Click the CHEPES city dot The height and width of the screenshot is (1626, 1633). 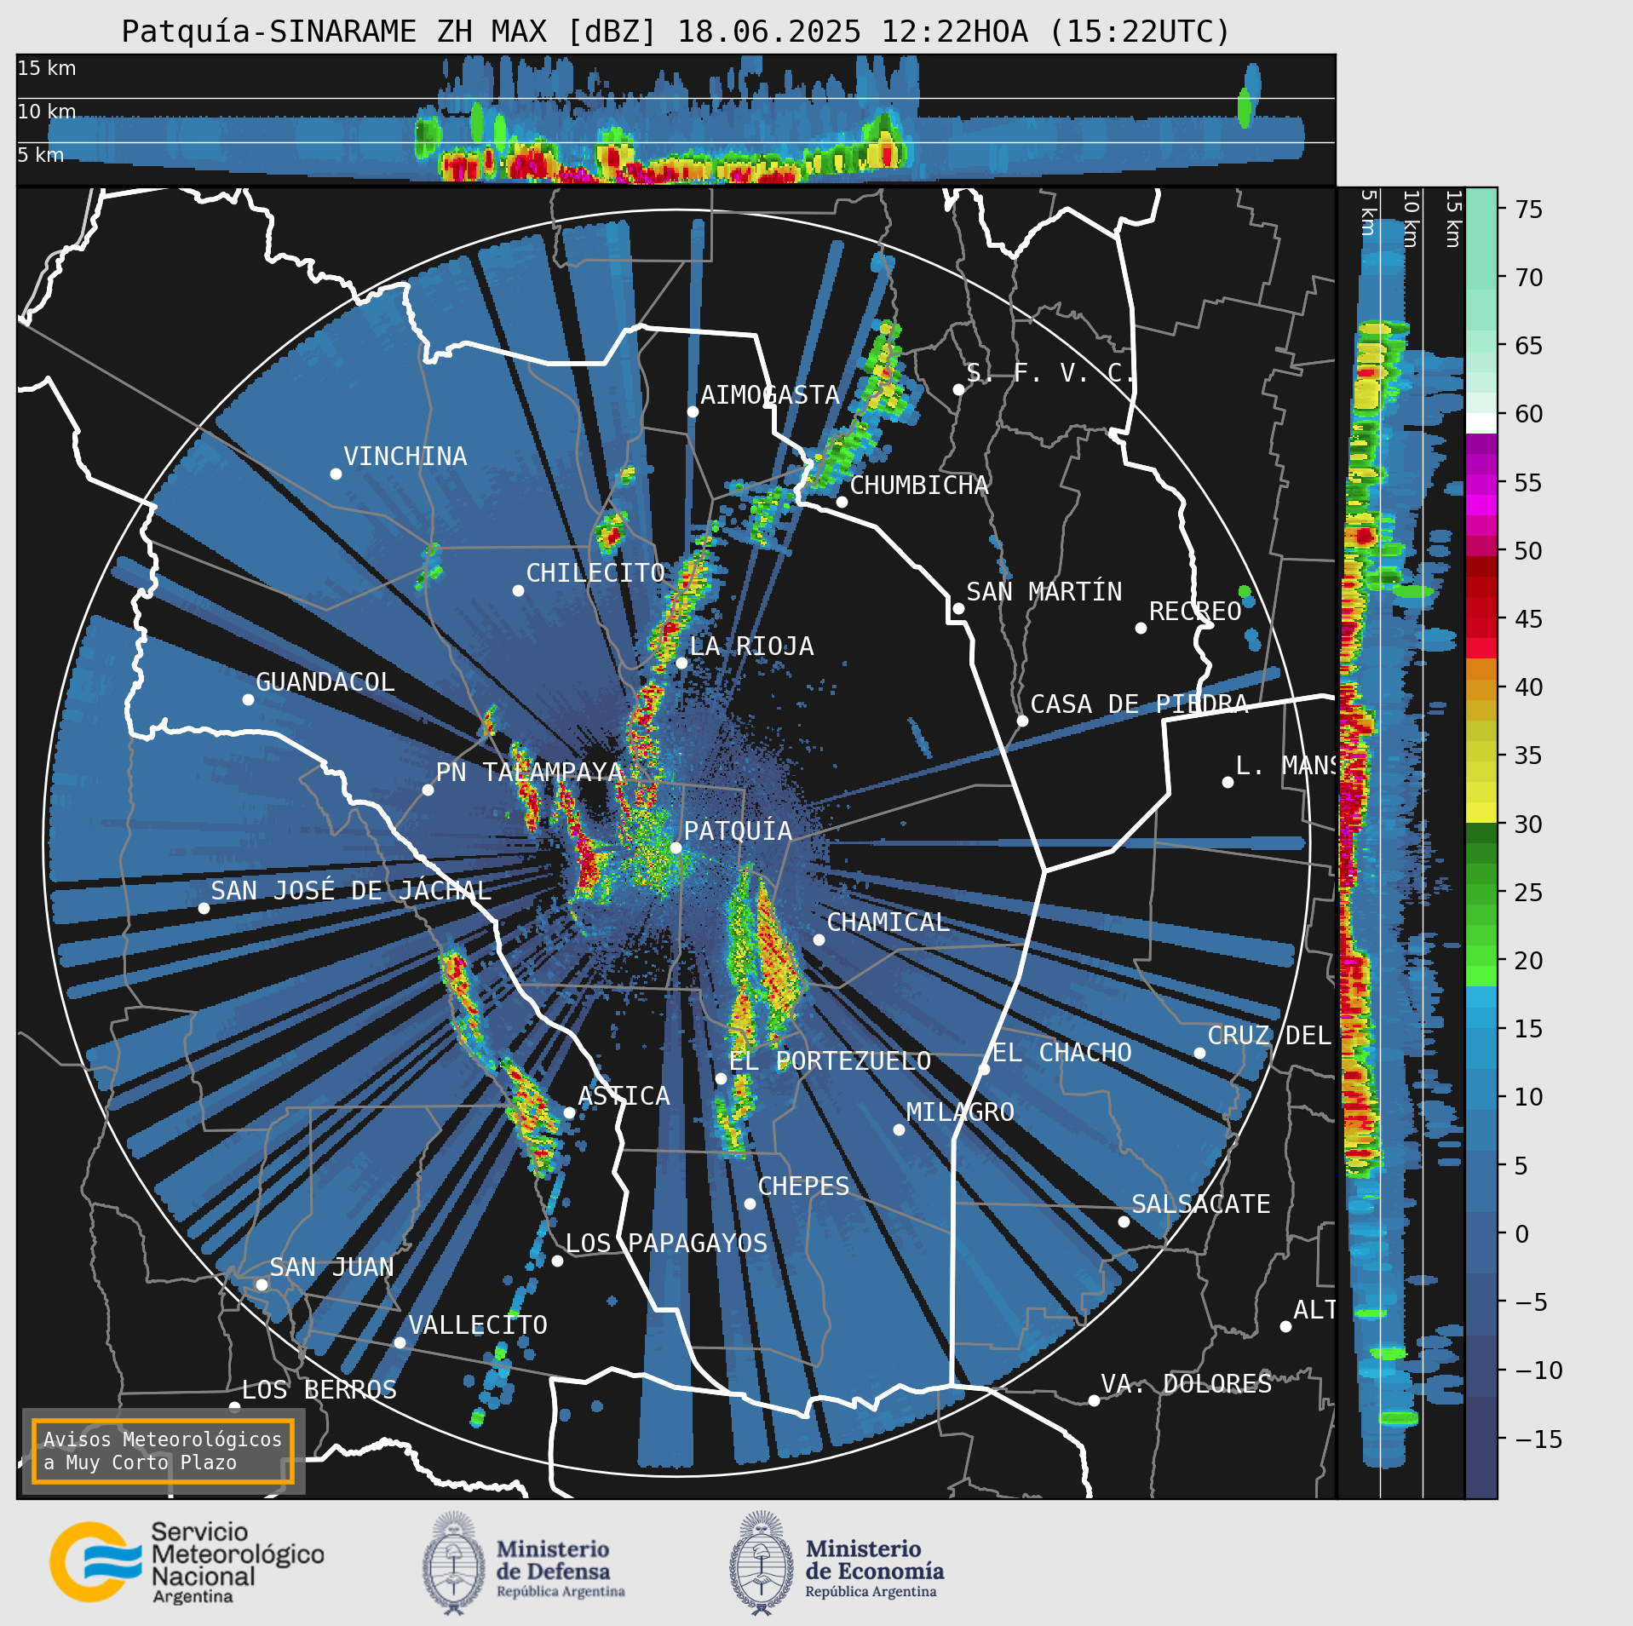click(750, 1204)
